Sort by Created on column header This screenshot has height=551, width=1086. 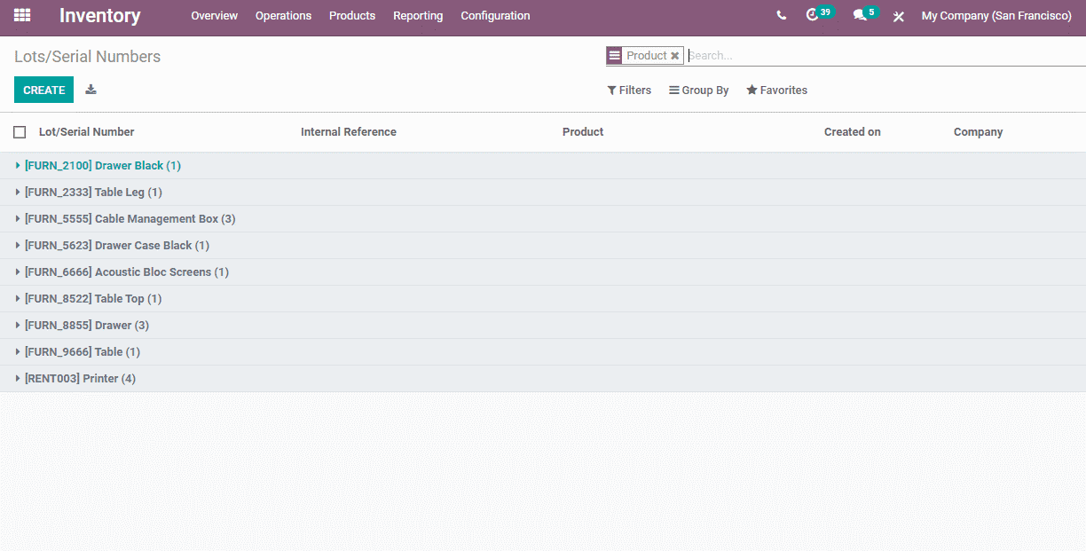pos(853,132)
